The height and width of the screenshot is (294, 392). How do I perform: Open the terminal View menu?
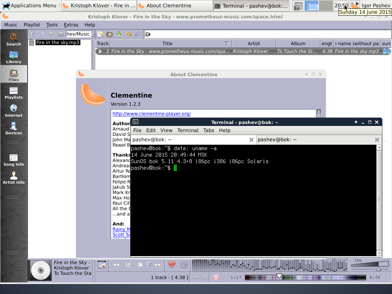[166, 130]
